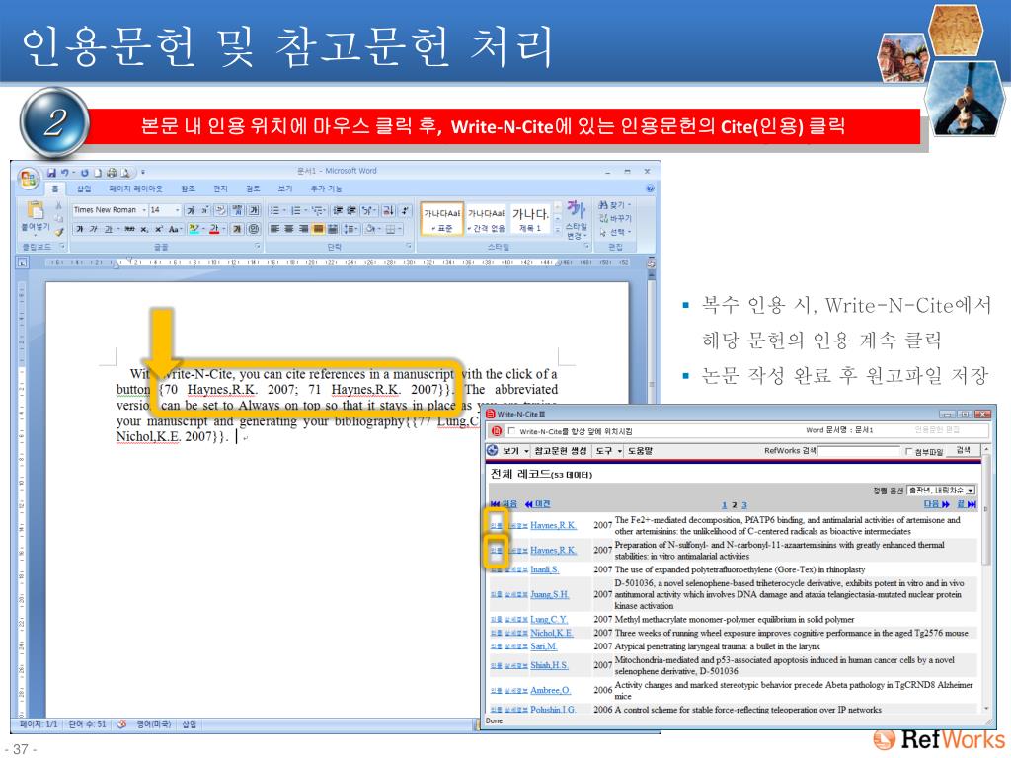Switch to the 페이지 레이아웃 ribbon tab

136,189
